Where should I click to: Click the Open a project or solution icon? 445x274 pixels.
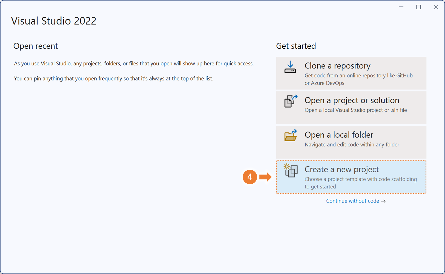[x=291, y=101]
